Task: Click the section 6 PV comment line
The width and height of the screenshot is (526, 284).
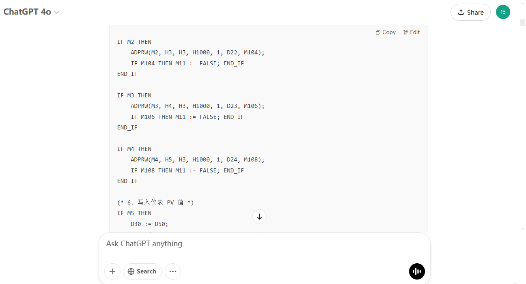Action: (155, 202)
